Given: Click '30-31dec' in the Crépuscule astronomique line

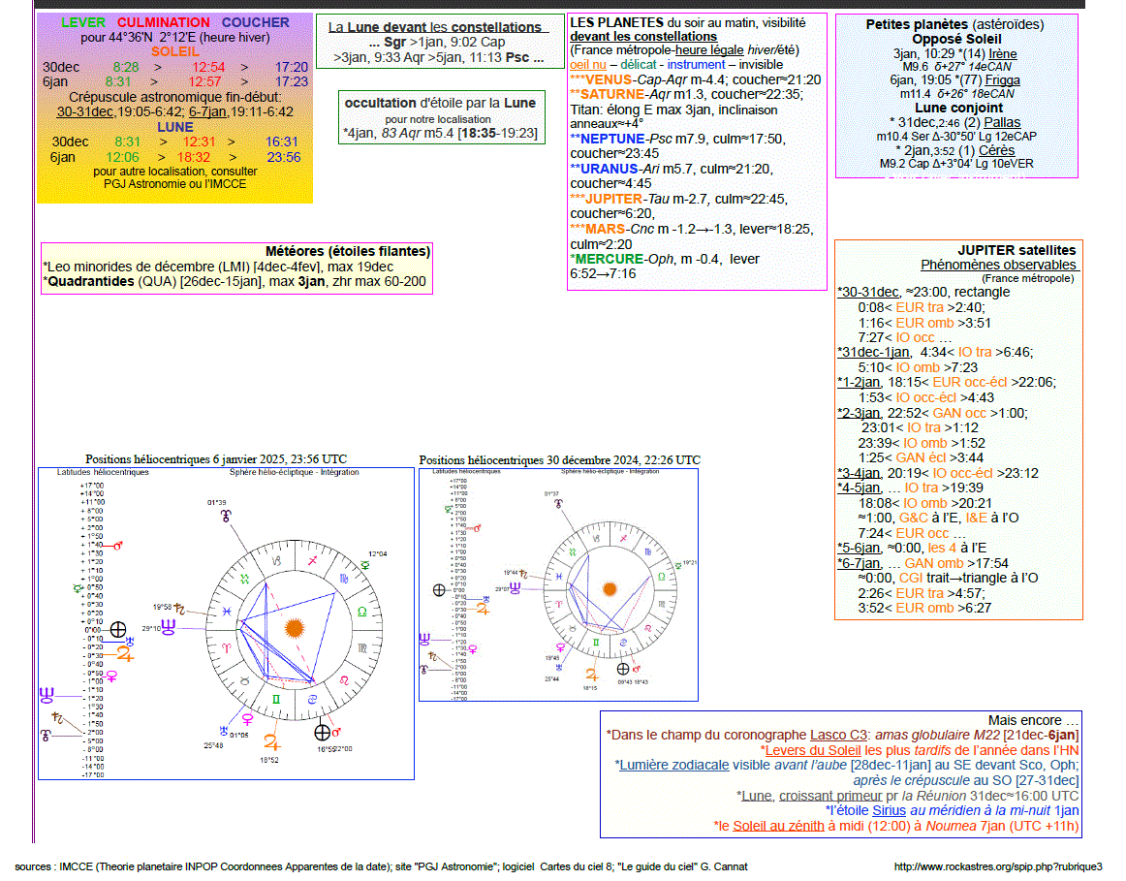Looking at the screenshot, I should point(84,112).
